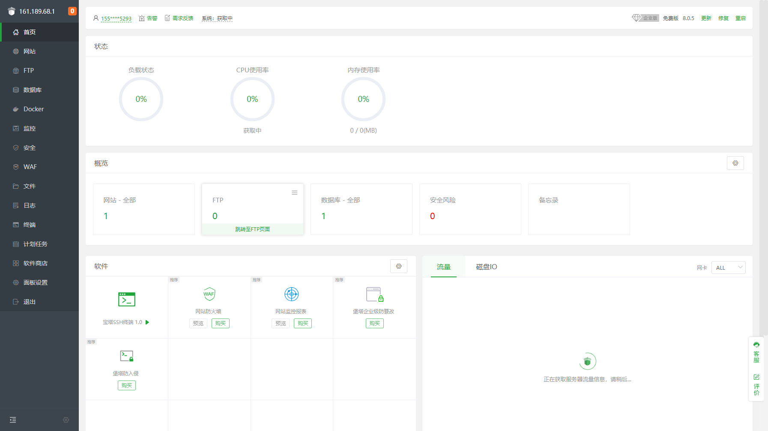The height and width of the screenshot is (431, 768).
Task: Open the 宝塔SSH终端 terminal icon
Action: pos(126,299)
